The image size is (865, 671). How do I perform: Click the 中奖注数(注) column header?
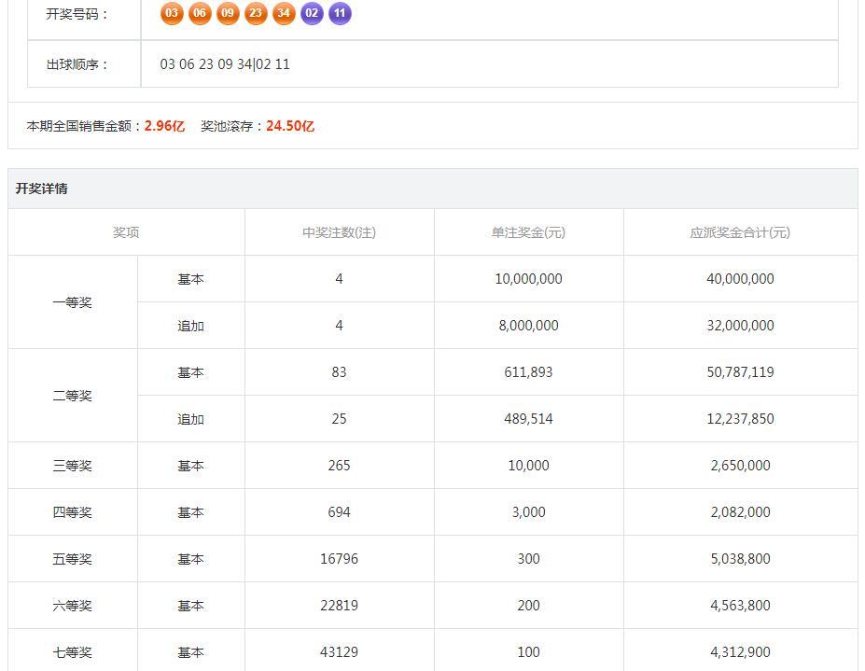[x=339, y=232]
